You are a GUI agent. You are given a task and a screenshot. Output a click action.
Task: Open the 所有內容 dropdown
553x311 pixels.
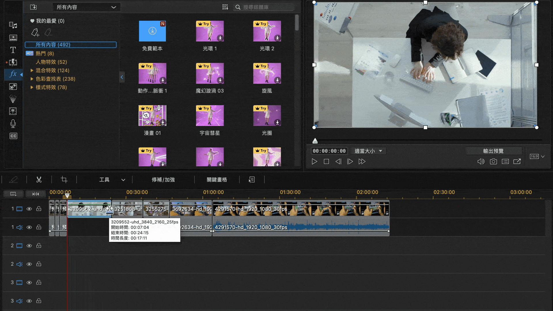[86, 7]
